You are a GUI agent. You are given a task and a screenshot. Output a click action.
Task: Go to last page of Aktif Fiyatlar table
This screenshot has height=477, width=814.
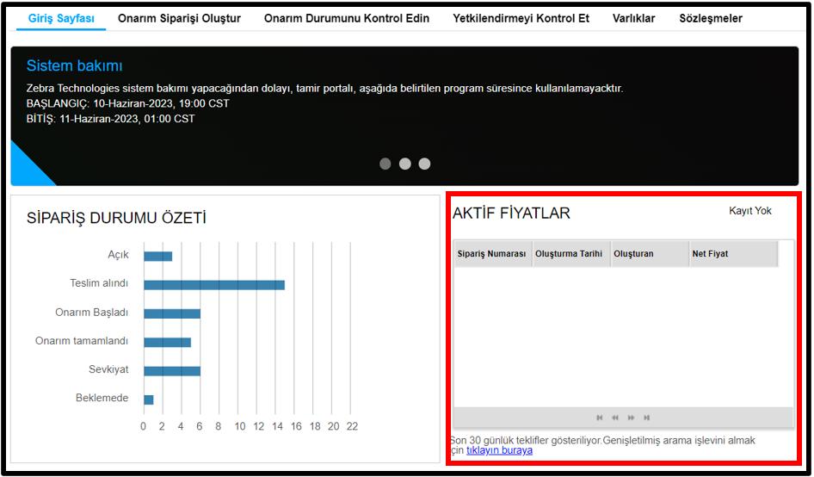point(647,418)
